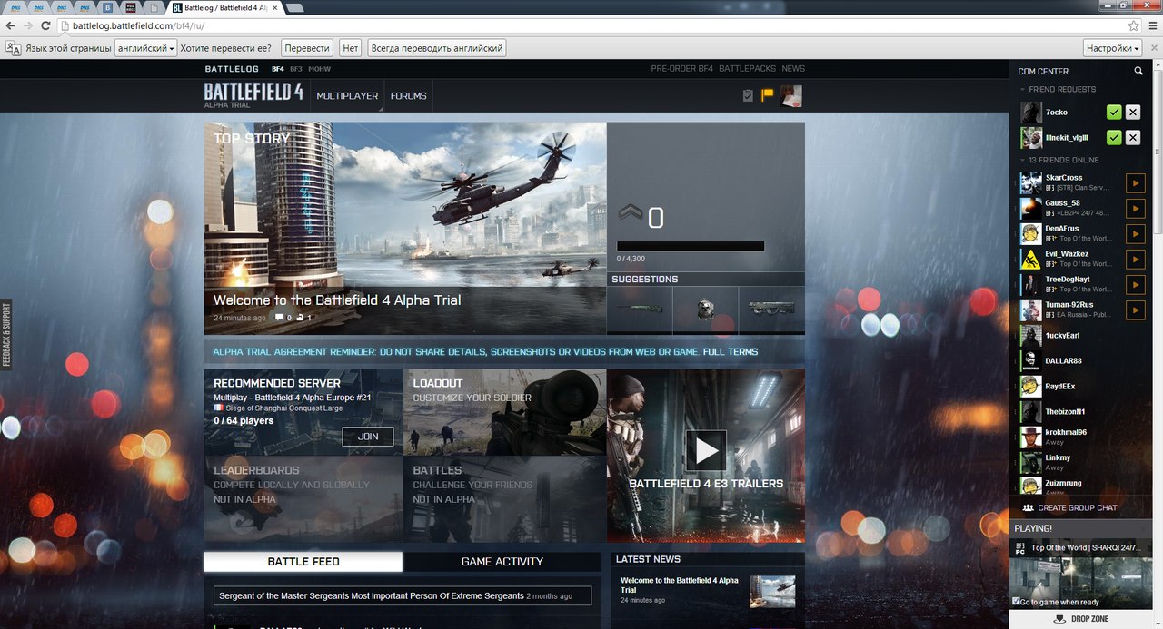Open latest news thumbnail for Alpha Trial

pos(772,592)
